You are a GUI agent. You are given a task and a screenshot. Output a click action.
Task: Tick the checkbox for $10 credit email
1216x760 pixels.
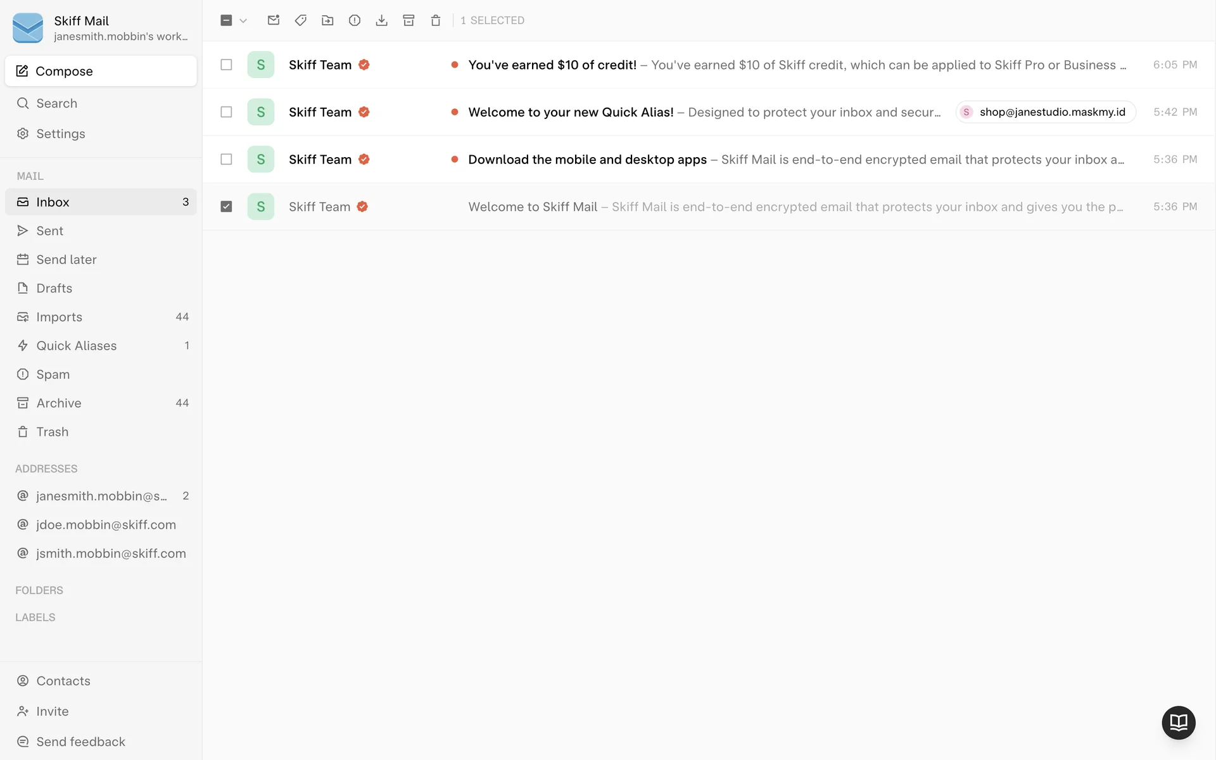[226, 65]
